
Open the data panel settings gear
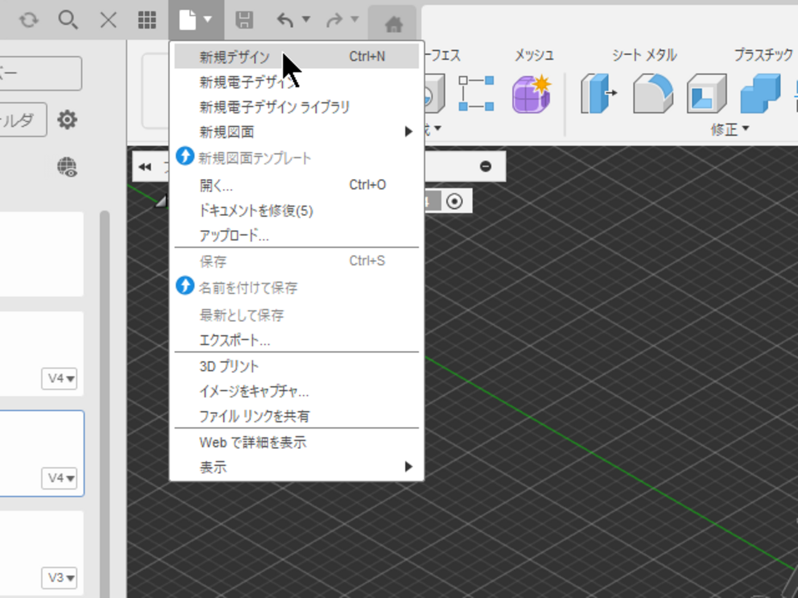coord(67,119)
